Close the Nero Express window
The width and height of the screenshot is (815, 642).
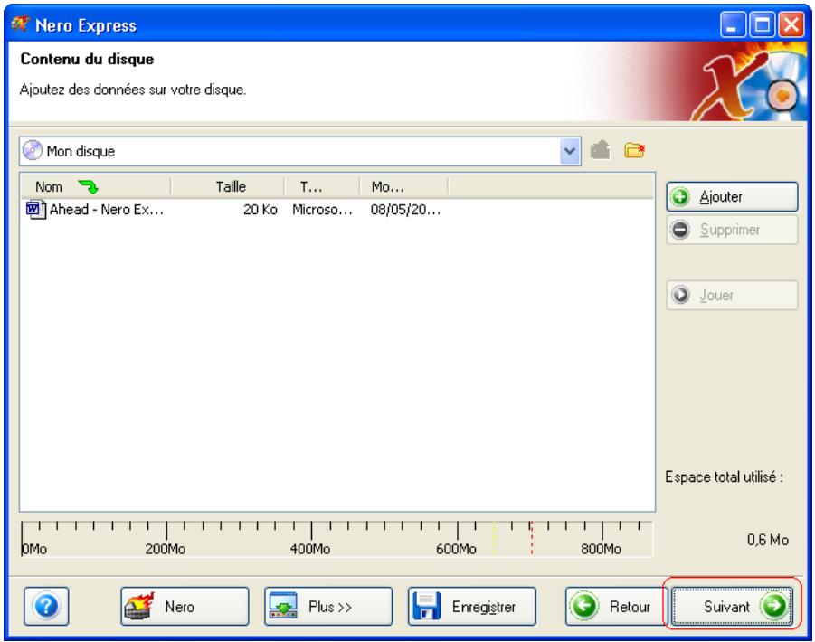tap(791, 24)
